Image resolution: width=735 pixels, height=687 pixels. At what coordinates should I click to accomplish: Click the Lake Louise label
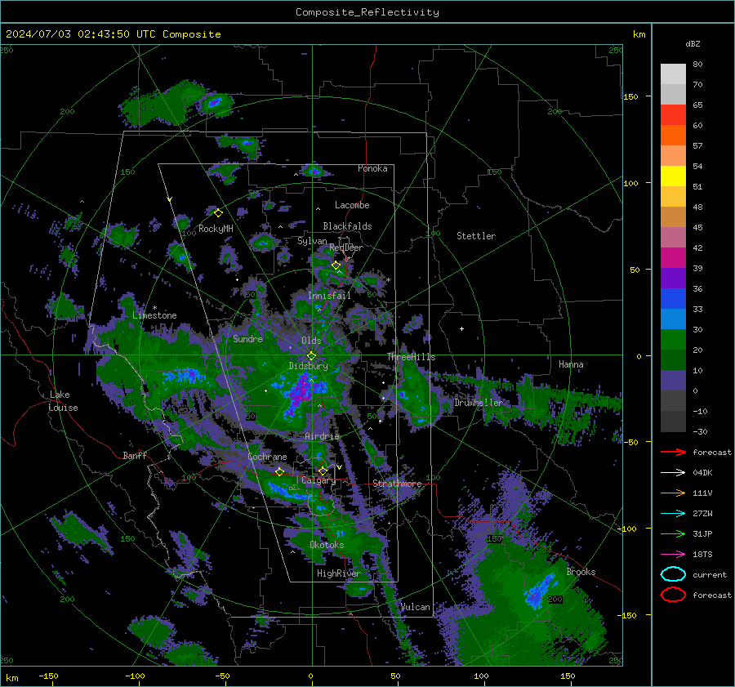(63, 401)
